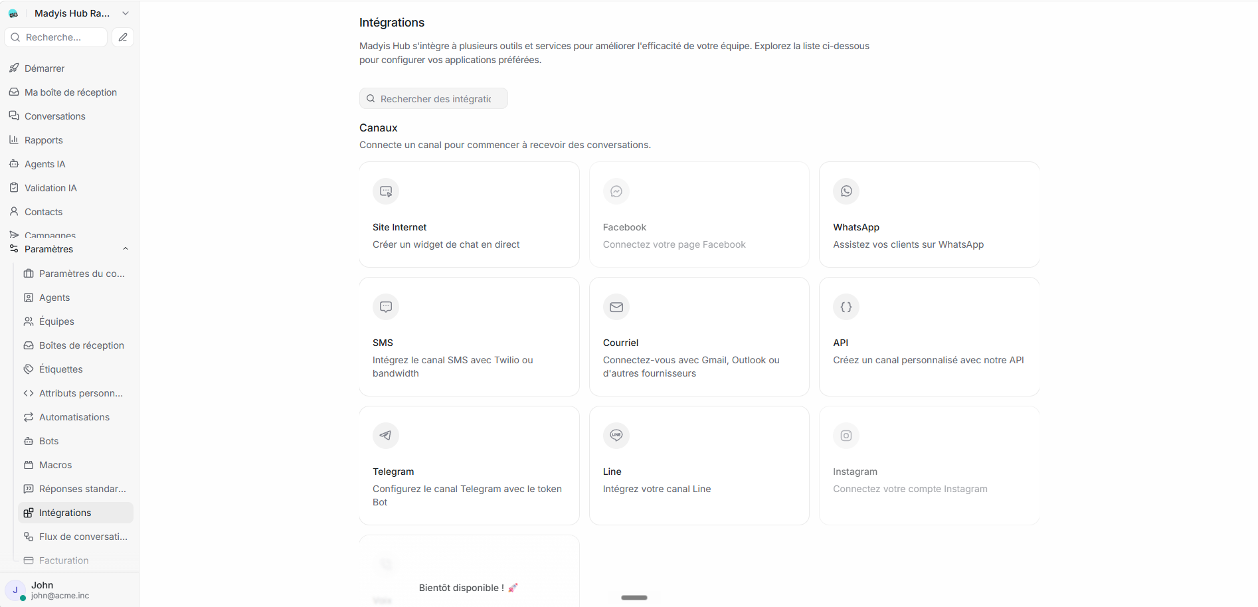Select the WhatsApp channel icon

(846, 191)
